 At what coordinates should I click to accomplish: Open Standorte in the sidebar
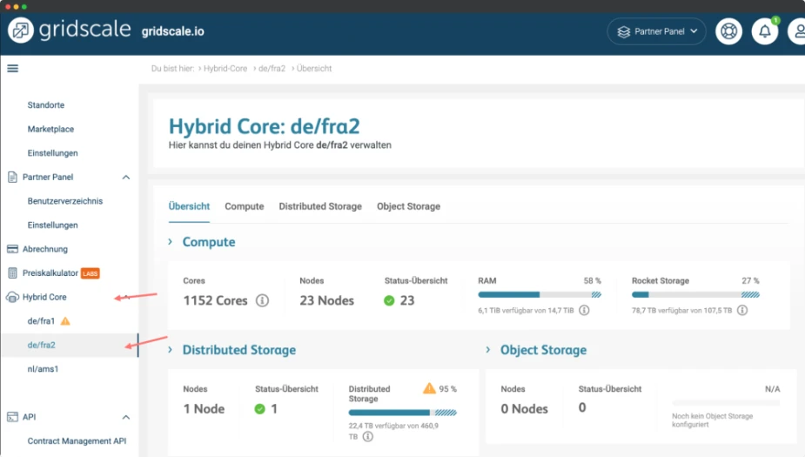(x=46, y=104)
